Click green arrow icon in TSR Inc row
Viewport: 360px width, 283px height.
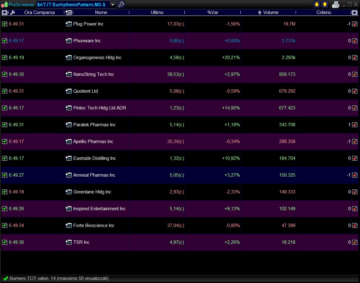pos(5,242)
